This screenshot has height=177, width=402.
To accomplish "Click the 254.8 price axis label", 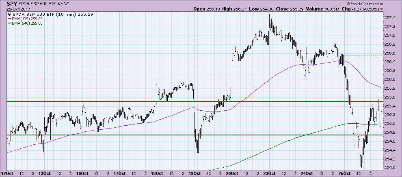I will pos(390,133).
